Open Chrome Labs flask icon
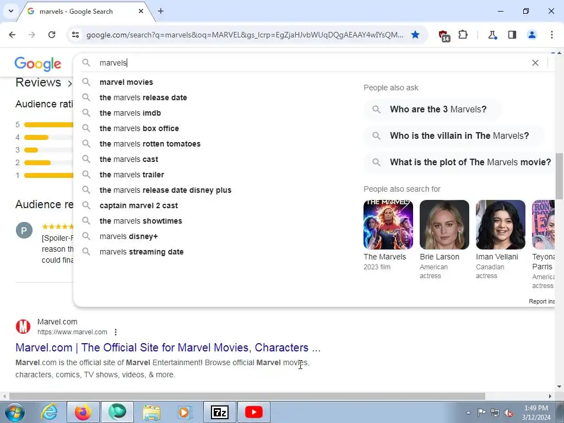This screenshot has height=423, width=564. 492,35
